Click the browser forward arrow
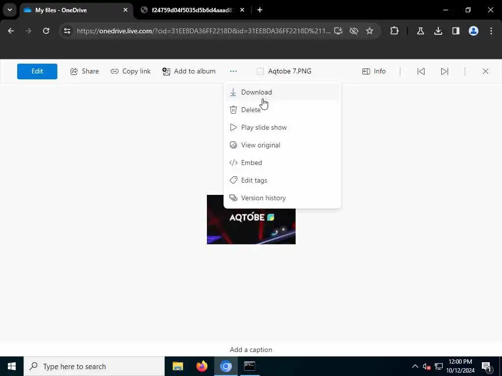The height and width of the screenshot is (376, 502). (28, 31)
